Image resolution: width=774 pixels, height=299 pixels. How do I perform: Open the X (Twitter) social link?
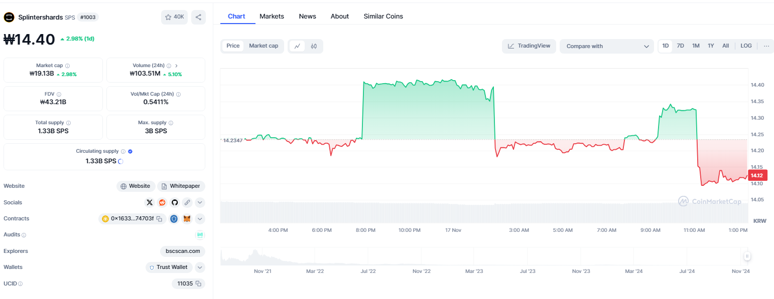click(150, 202)
